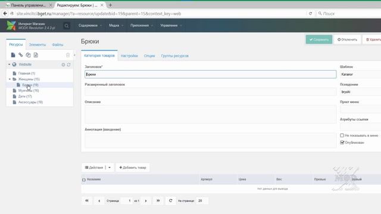Click the 'Удалить' button
The width and height of the screenshot is (381, 214).
click(x=372, y=40)
